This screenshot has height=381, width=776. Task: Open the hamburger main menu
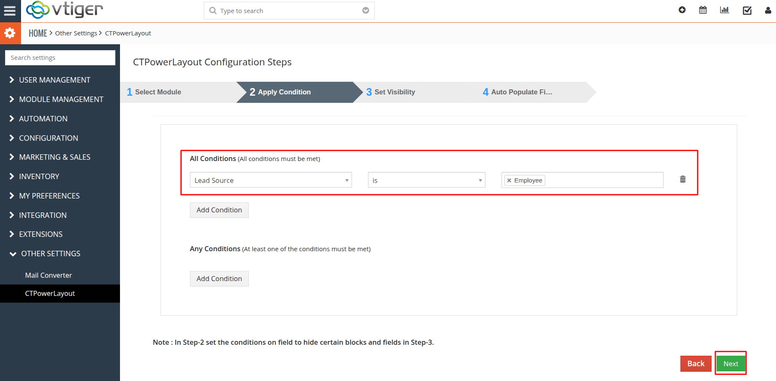click(10, 11)
